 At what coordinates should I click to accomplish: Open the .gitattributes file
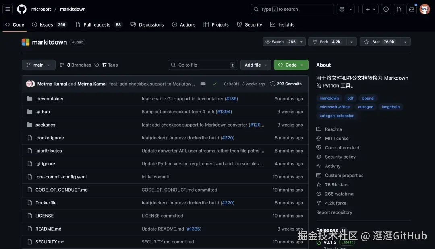pyautogui.click(x=49, y=151)
